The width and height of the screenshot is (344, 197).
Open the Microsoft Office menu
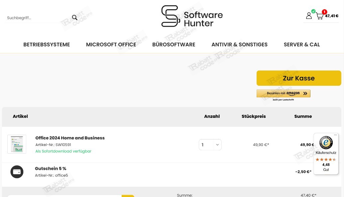tap(111, 45)
